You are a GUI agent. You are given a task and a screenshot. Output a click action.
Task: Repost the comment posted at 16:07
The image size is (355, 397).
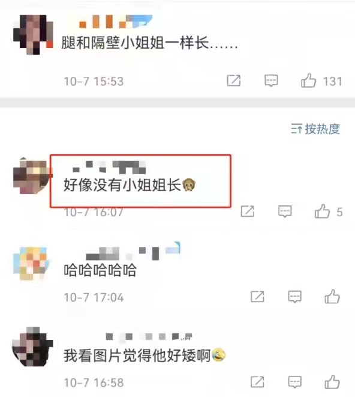click(x=248, y=211)
